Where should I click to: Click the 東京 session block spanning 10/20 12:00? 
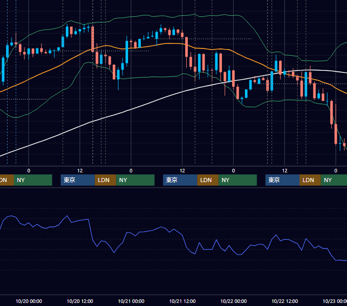pyautogui.click(x=78, y=180)
